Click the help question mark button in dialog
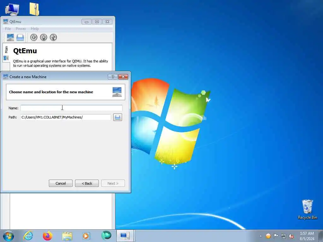 113,77
